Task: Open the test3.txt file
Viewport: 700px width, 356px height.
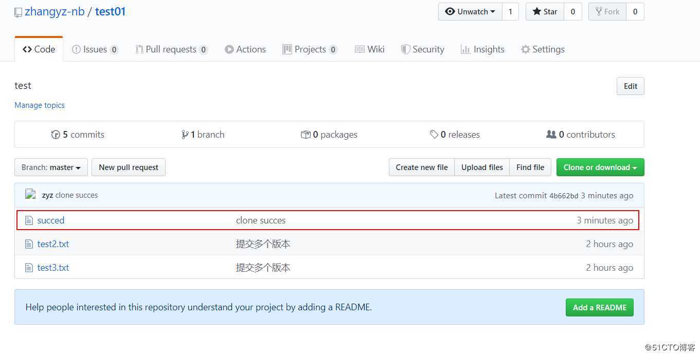Action: tap(53, 268)
